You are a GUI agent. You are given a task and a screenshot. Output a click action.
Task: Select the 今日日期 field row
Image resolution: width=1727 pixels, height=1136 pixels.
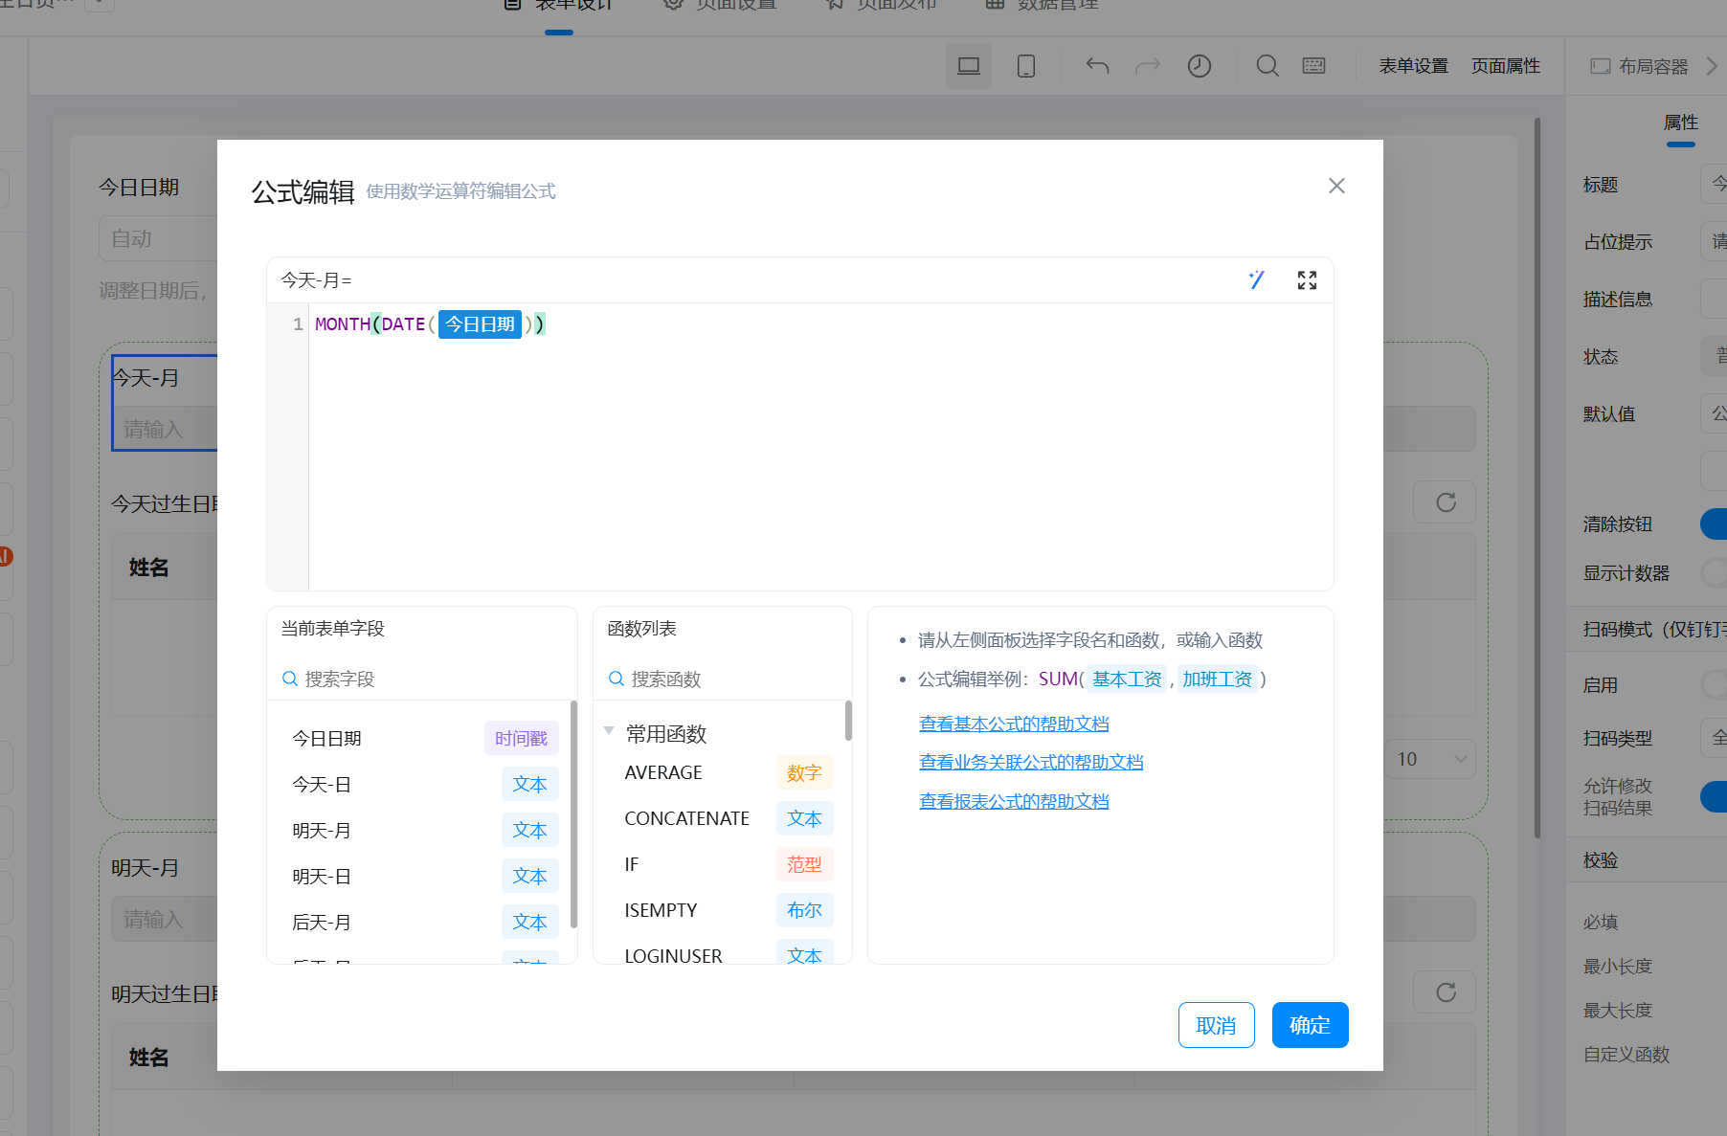click(x=422, y=738)
